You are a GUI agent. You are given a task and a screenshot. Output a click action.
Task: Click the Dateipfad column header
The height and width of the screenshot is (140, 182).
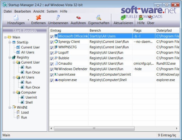[167, 31]
